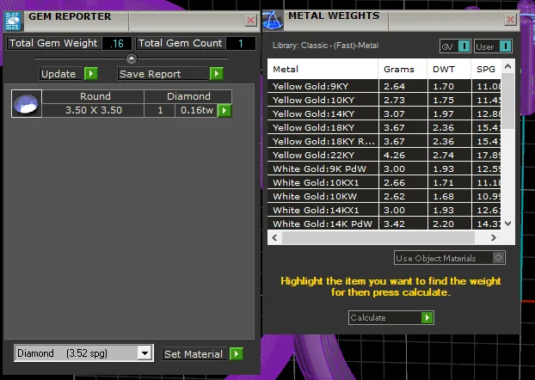Click the Diamond gem type cell
535x380 pixels.
188,96
